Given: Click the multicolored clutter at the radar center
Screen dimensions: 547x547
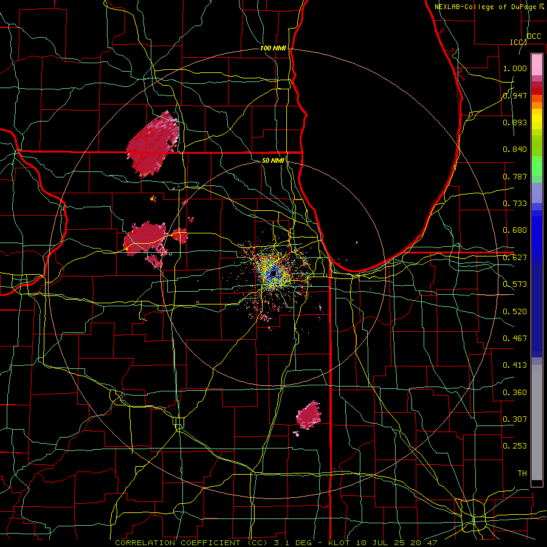Looking at the screenshot, I should click(274, 274).
